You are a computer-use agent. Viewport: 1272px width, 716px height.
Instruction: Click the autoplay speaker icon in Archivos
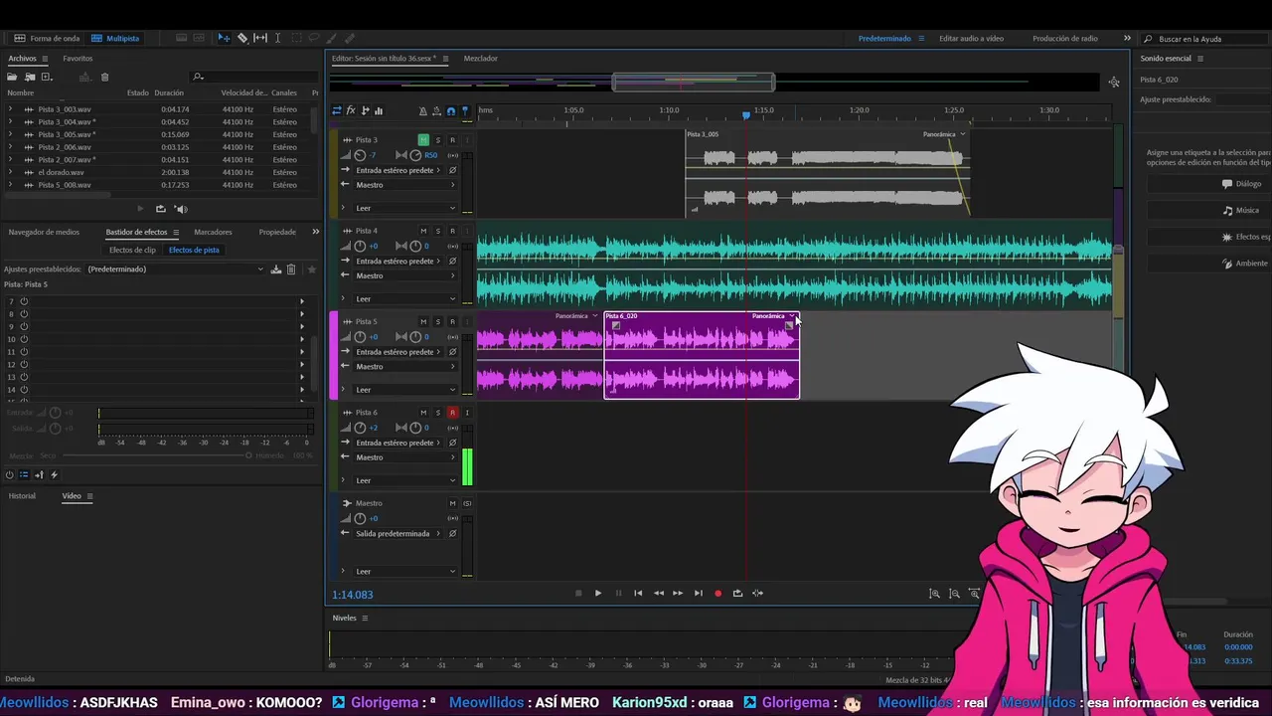(x=181, y=209)
